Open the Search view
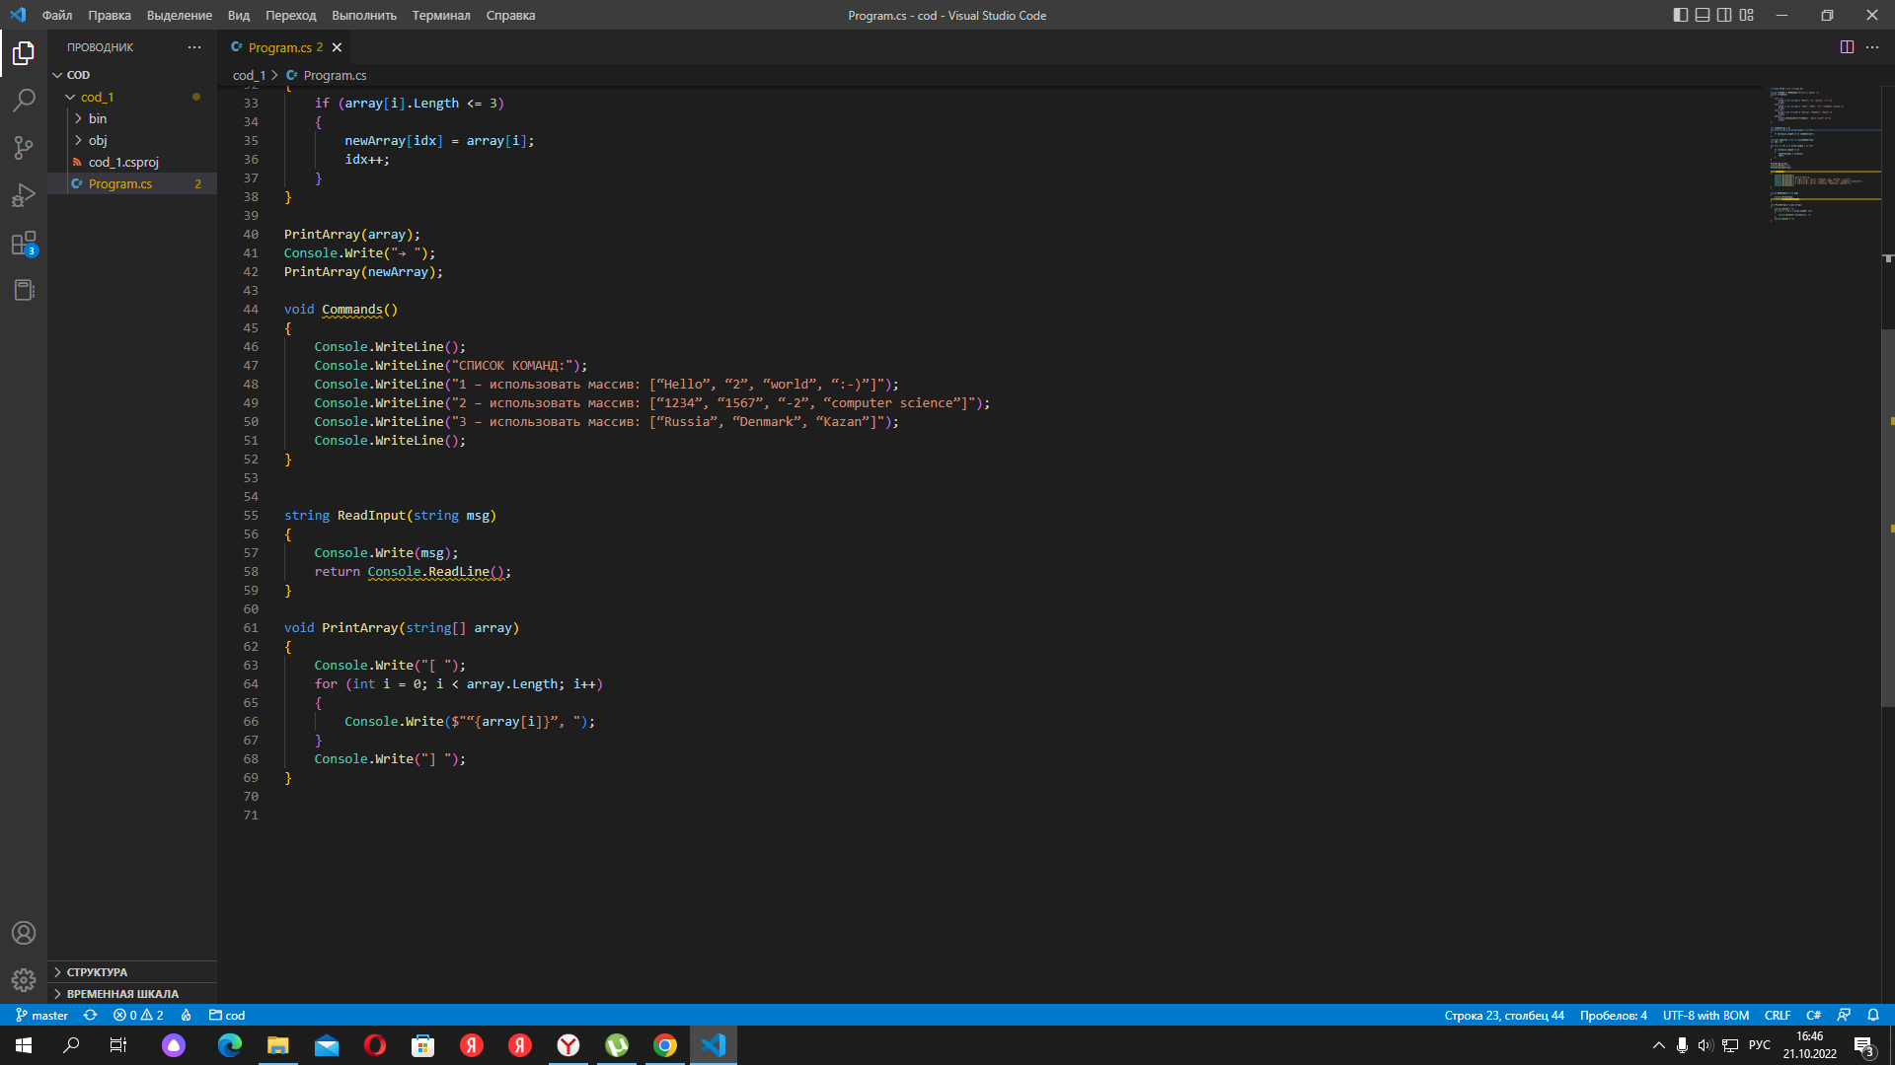The height and width of the screenshot is (1065, 1895). pos(24,101)
